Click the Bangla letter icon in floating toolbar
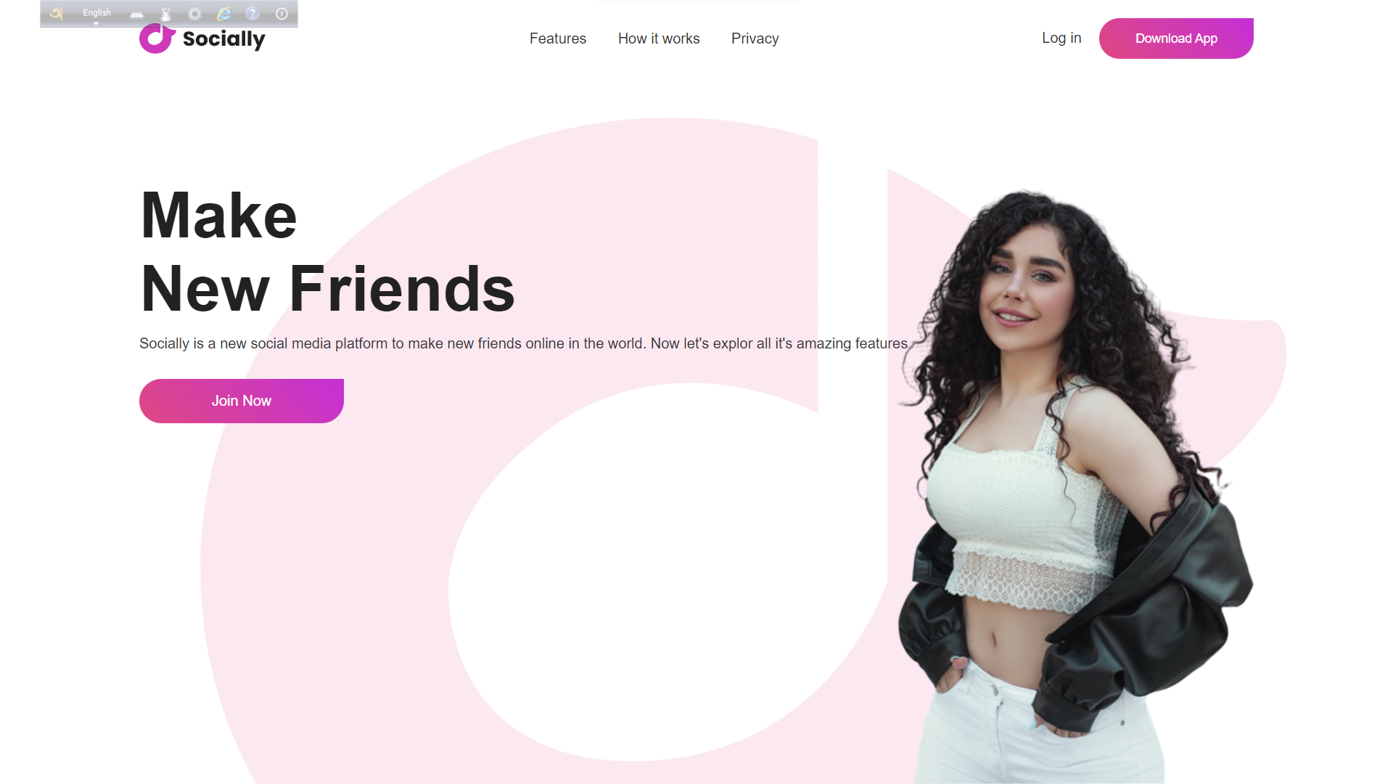Image resolution: width=1393 pixels, height=784 pixels. pos(56,13)
